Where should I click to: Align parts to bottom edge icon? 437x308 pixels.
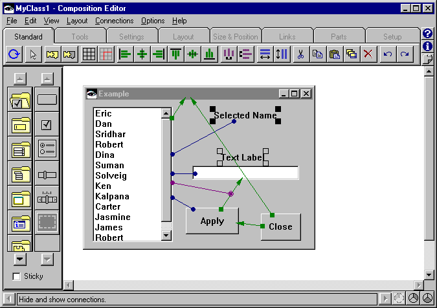click(x=210, y=54)
